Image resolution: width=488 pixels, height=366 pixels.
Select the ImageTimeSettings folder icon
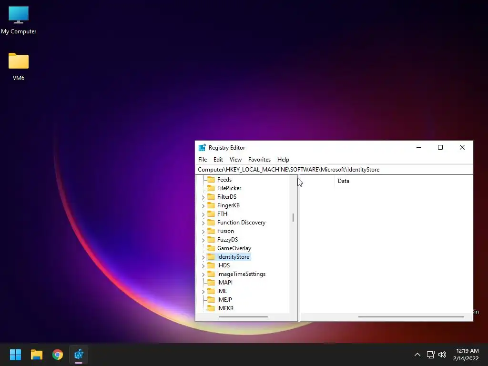[x=211, y=274]
